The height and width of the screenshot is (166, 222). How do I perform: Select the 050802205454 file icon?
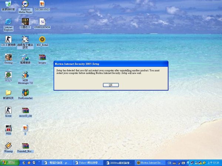pyautogui.click(x=42, y=22)
